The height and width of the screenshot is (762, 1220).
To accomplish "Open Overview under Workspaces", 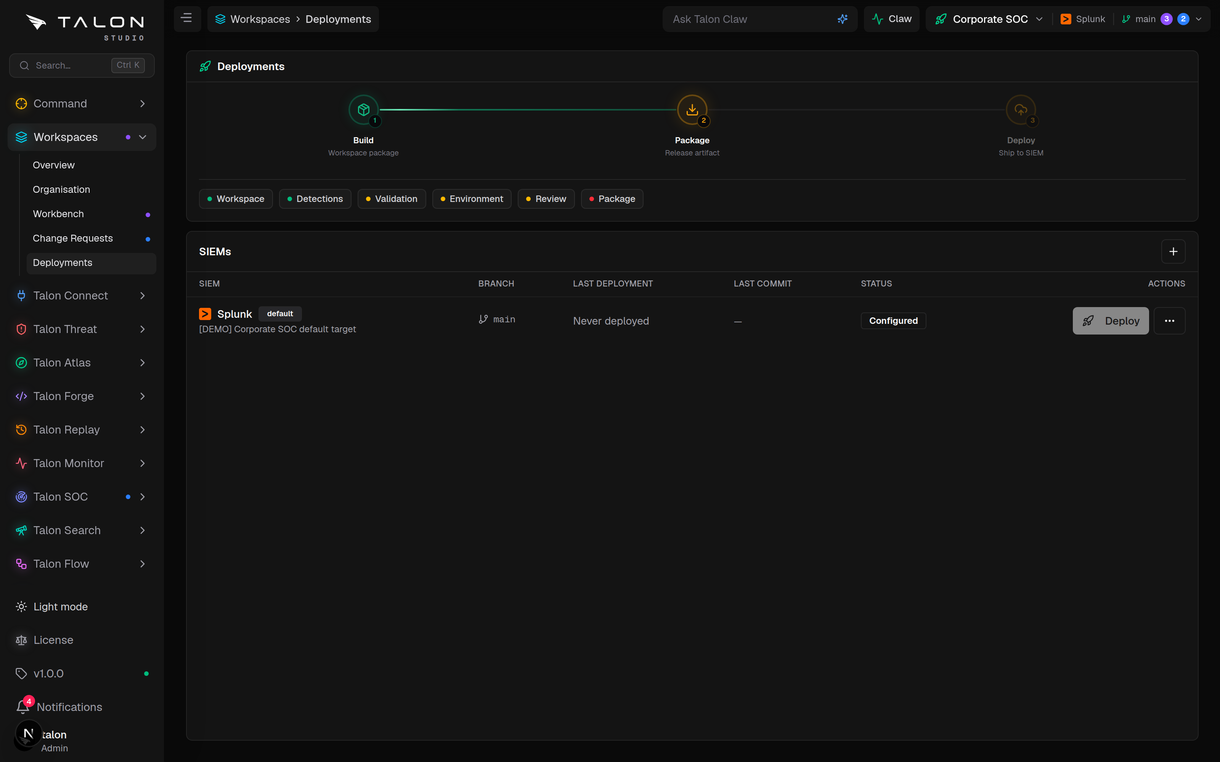I will (91, 165).
